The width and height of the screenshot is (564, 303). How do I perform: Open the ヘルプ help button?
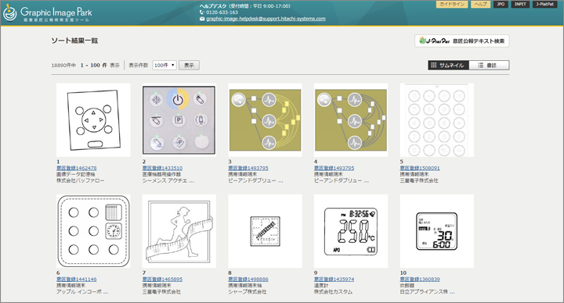(x=480, y=5)
